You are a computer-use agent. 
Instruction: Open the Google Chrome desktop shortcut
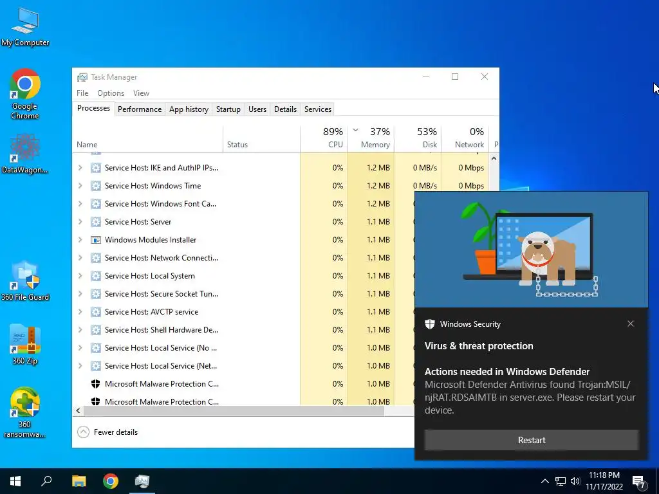(x=25, y=94)
